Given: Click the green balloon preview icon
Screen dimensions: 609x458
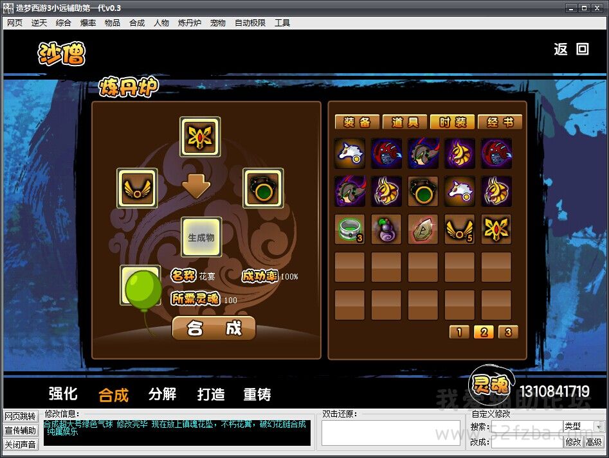Looking at the screenshot, I should coord(141,287).
